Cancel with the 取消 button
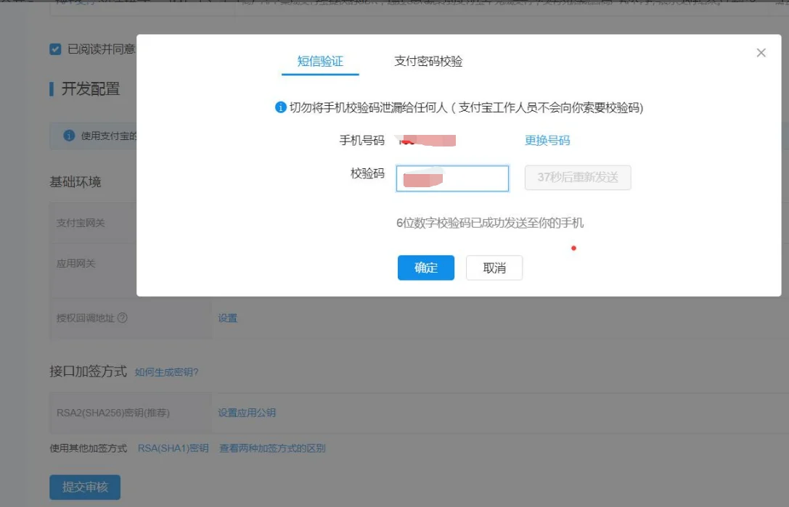Viewport: 789px width, 507px height. click(x=494, y=268)
